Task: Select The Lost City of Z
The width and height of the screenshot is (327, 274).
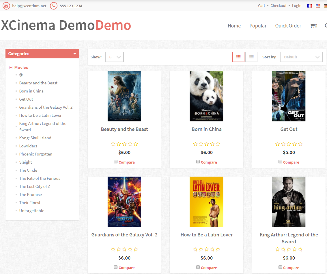Action: tap(35, 186)
